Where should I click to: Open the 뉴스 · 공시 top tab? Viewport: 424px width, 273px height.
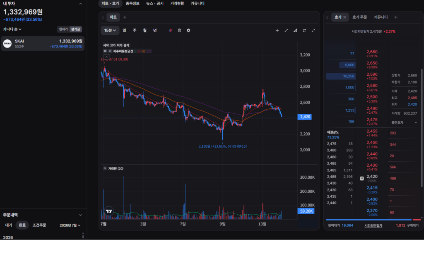155,3
